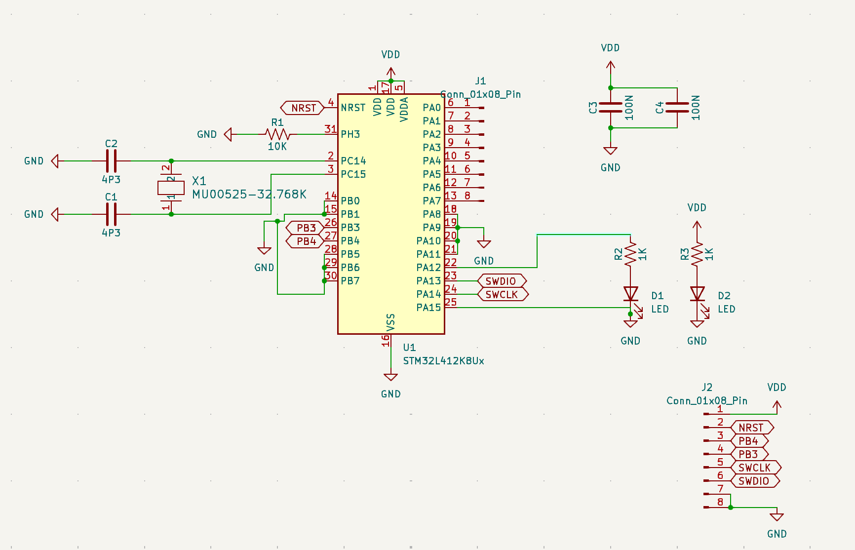Click the NRST net label near pin 4
This screenshot has height=550, width=855.
303,108
